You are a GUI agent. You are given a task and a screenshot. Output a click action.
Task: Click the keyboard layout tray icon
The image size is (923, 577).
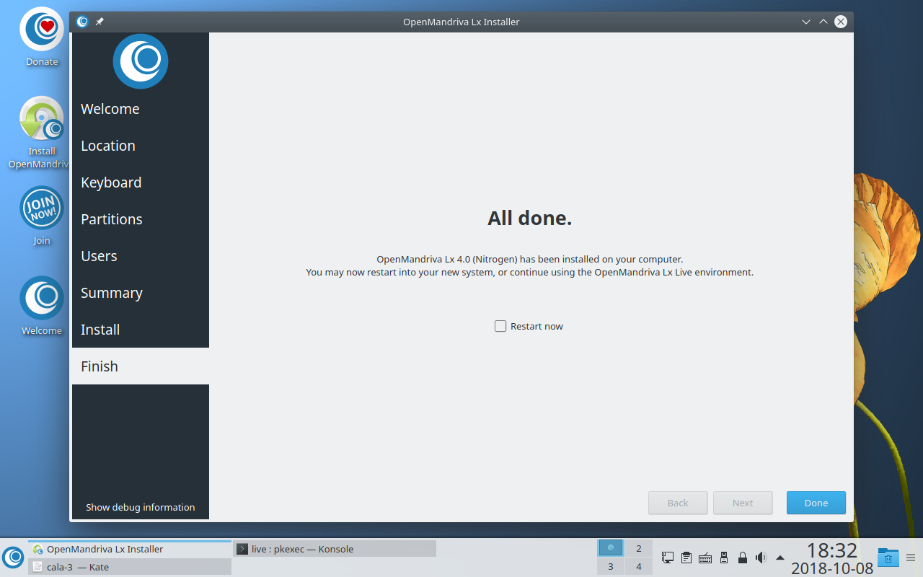(705, 558)
